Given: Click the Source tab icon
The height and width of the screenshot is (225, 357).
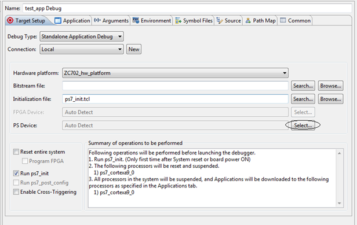Looking at the screenshot, I should coord(220,20).
